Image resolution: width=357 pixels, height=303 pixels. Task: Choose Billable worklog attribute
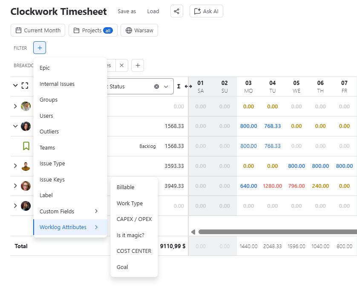point(134,187)
